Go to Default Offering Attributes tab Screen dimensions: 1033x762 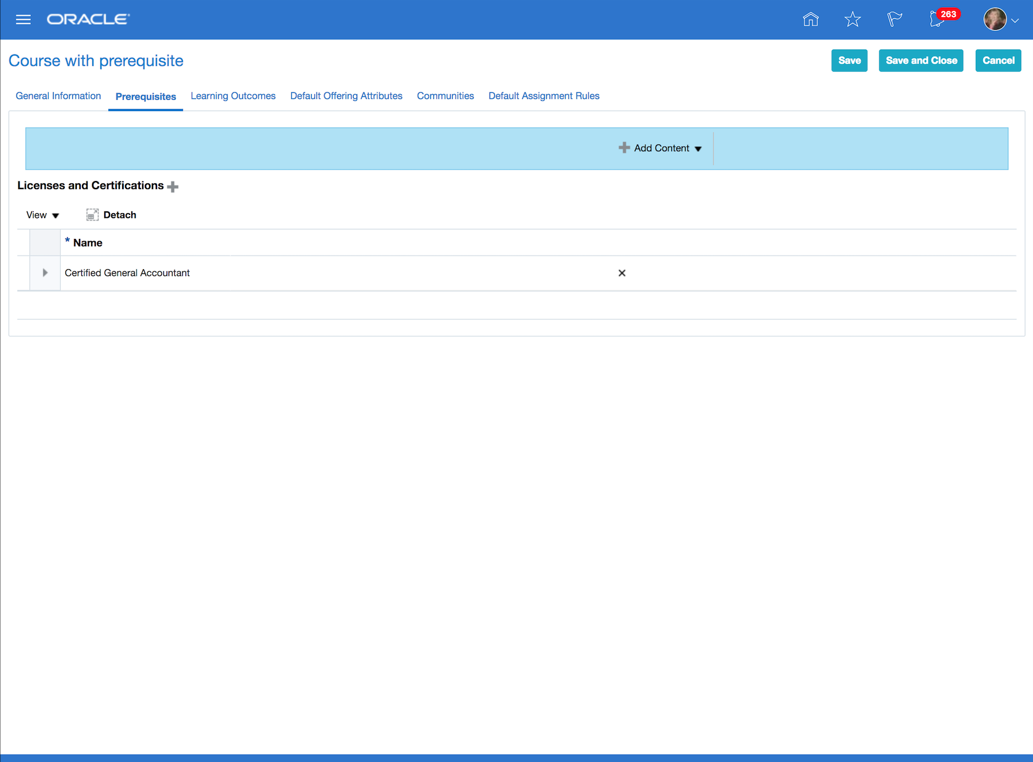(346, 96)
